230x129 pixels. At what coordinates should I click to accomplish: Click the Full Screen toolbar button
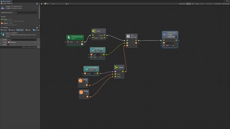[225, 4]
